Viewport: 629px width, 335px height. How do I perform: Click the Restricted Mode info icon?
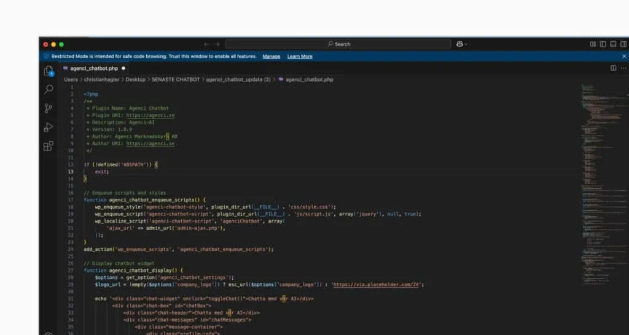[x=46, y=56]
